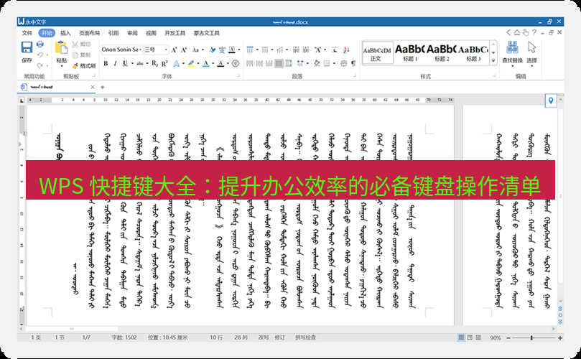
Task: Click the Sort (A-Z arrow) icon
Action: [x=346, y=50]
